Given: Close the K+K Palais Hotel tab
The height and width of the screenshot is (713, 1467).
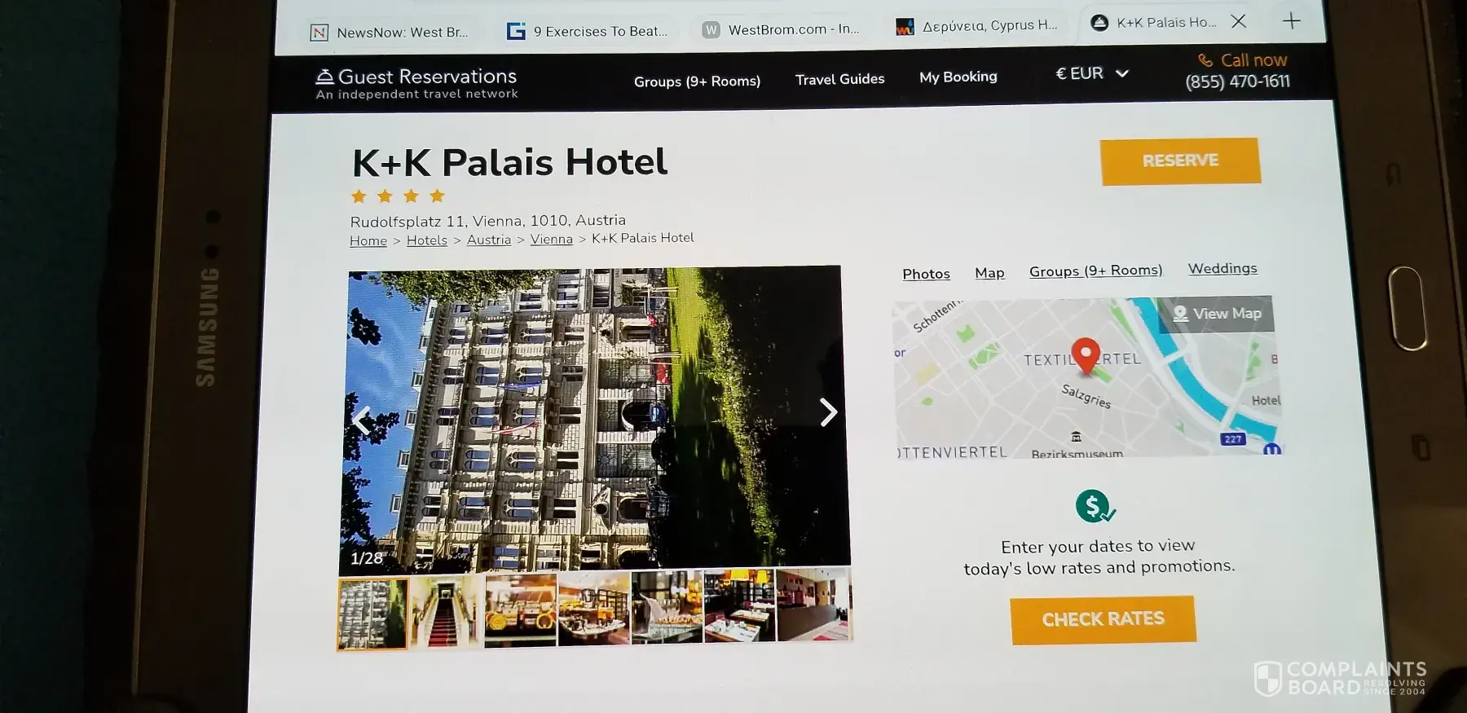Looking at the screenshot, I should 1239,21.
